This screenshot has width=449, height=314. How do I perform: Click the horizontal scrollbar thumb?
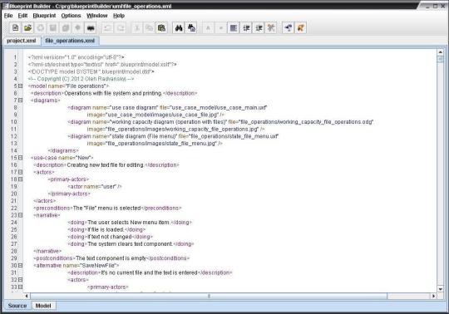pyautogui.click(x=209, y=296)
